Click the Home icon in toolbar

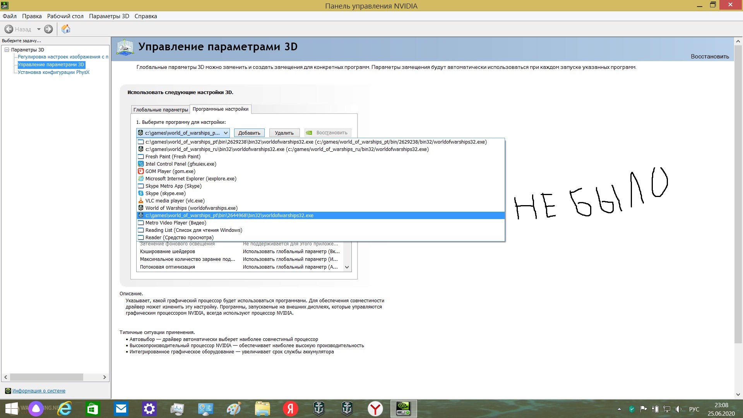tap(66, 29)
